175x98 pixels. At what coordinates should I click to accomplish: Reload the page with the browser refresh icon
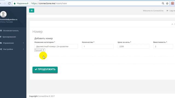click(9, 3)
